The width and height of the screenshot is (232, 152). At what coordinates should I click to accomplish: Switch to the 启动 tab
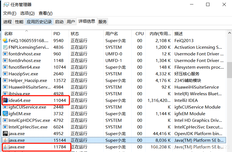click(x=59, y=22)
